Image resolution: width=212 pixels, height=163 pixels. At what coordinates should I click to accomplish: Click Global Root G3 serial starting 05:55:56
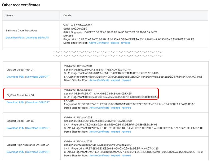click(98, 121)
